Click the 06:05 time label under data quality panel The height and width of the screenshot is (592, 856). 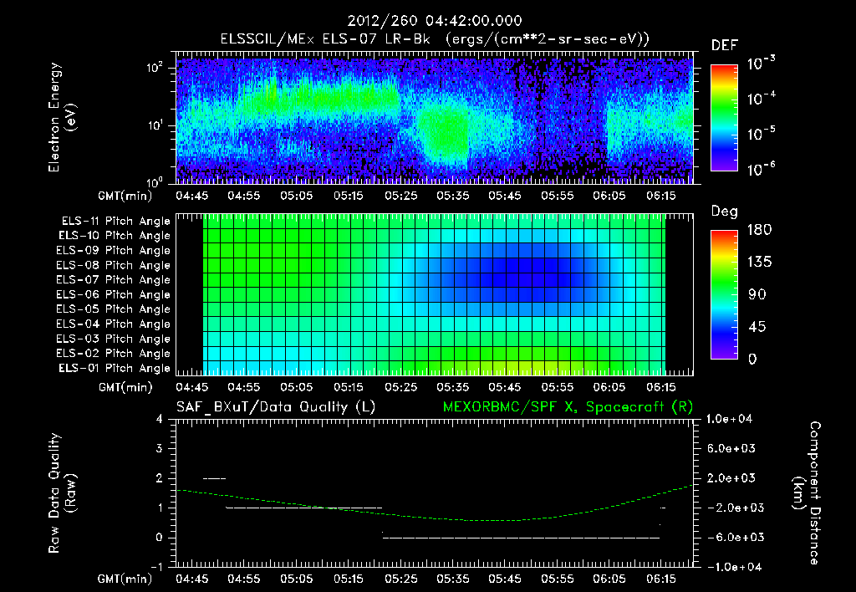pyautogui.click(x=609, y=579)
